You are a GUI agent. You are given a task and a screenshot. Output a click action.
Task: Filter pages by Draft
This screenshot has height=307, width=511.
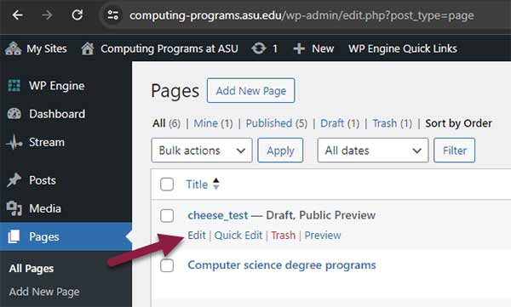[332, 123]
